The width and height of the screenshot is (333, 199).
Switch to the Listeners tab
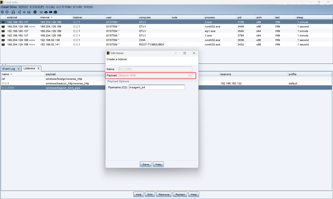point(29,68)
